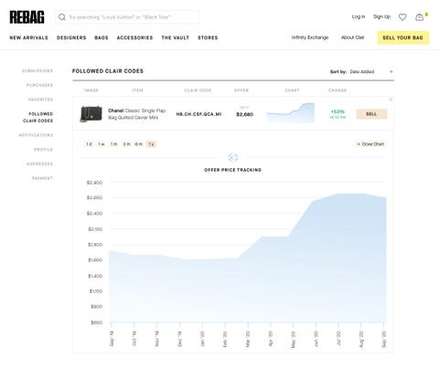Select the 1y time range

coord(151,144)
